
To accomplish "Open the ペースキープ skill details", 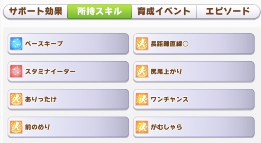I will pos(68,44).
